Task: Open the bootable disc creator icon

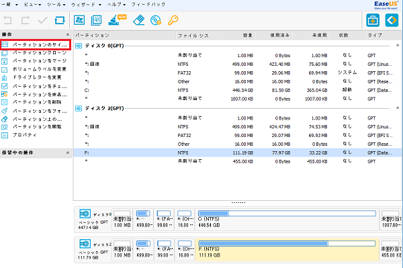Action: (156, 20)
